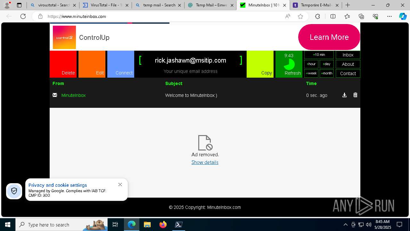
Task: Refresh the inbox timer tile
Action: [x=289, y=64]
